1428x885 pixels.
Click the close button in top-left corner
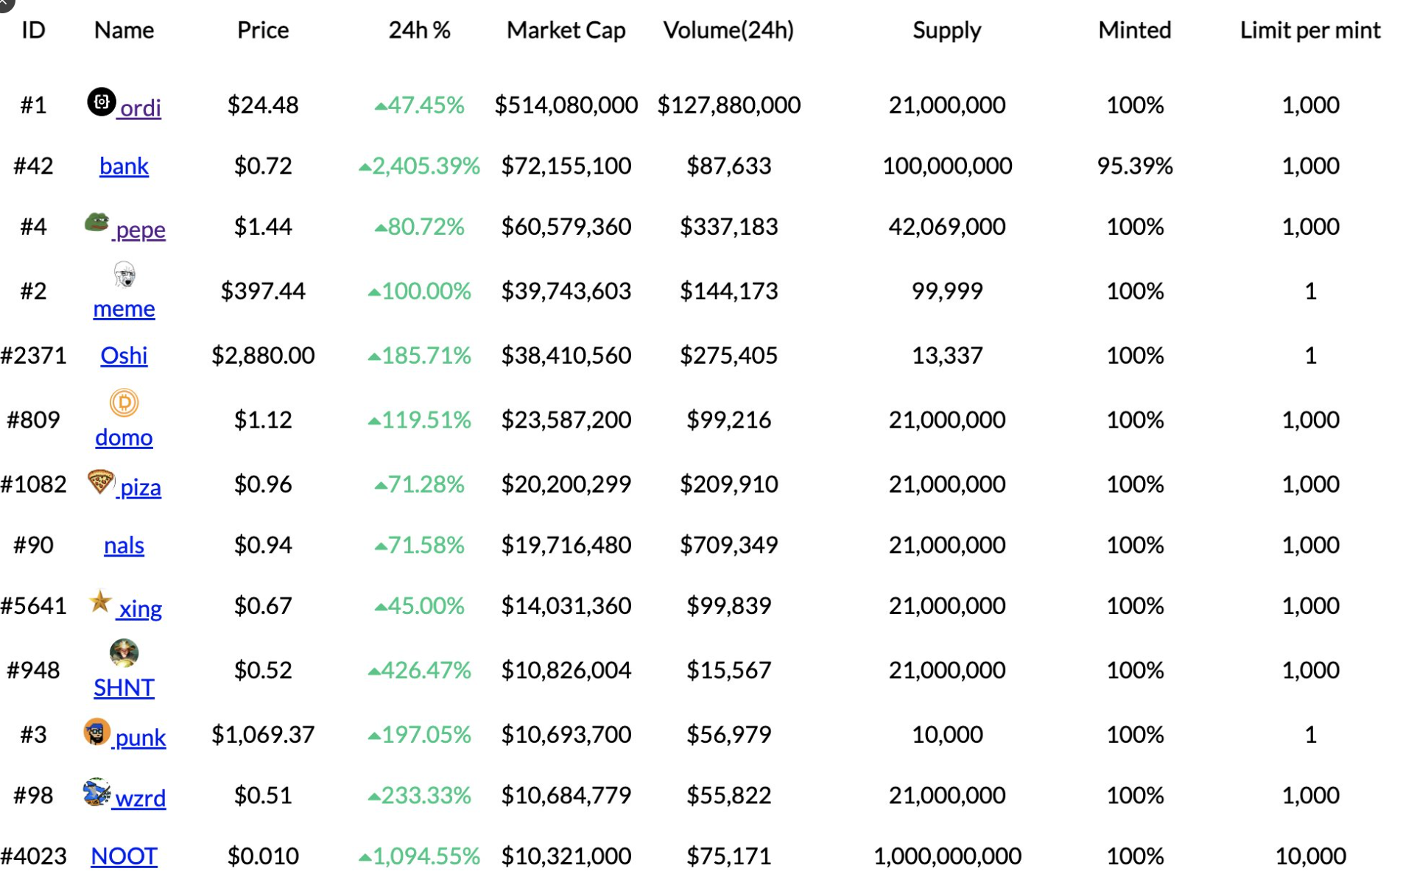[x=4, y=4]
